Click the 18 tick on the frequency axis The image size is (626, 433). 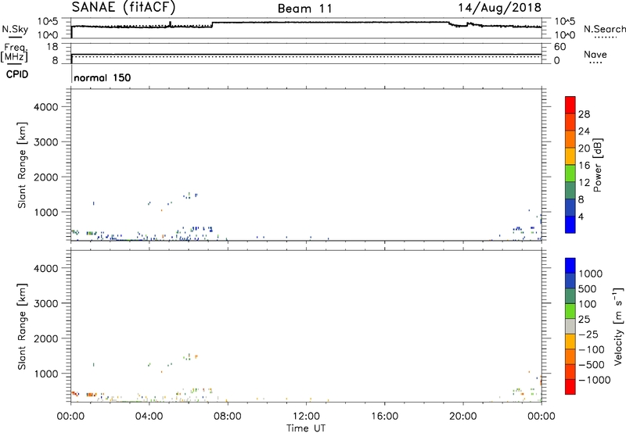pos(52,47)
